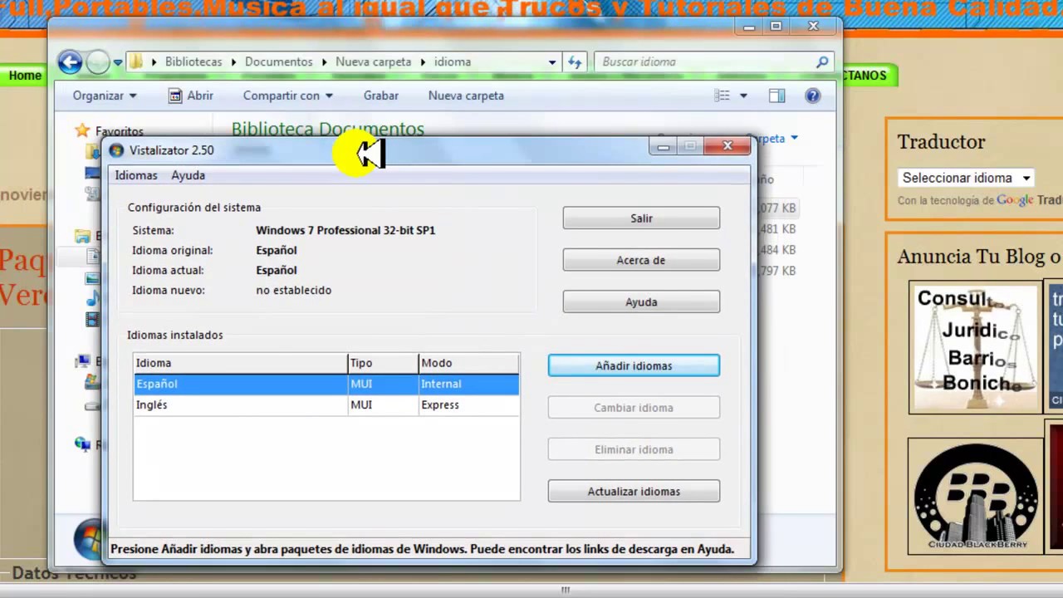
Task: Click the Consulta Juridica Barrios Boniche banner
Action: coord(975,346)
